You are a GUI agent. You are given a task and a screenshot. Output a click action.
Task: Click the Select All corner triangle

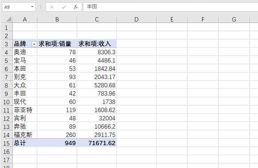pyautogui.click(x=9, y=19)
